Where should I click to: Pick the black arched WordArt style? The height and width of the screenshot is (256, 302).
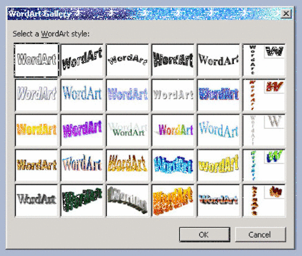click(127, 60)
